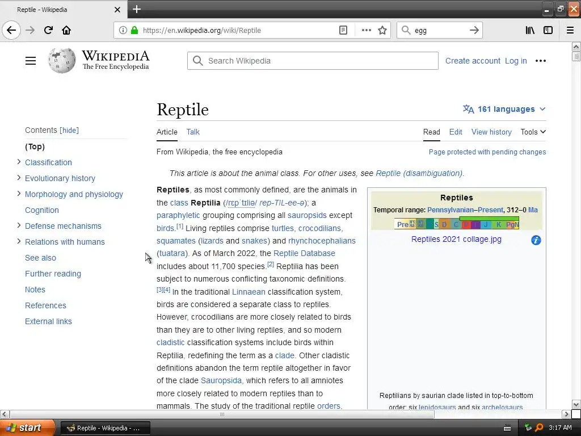
Task: Click the PgN segment on timescale
Action: click(x=512, y=224)
